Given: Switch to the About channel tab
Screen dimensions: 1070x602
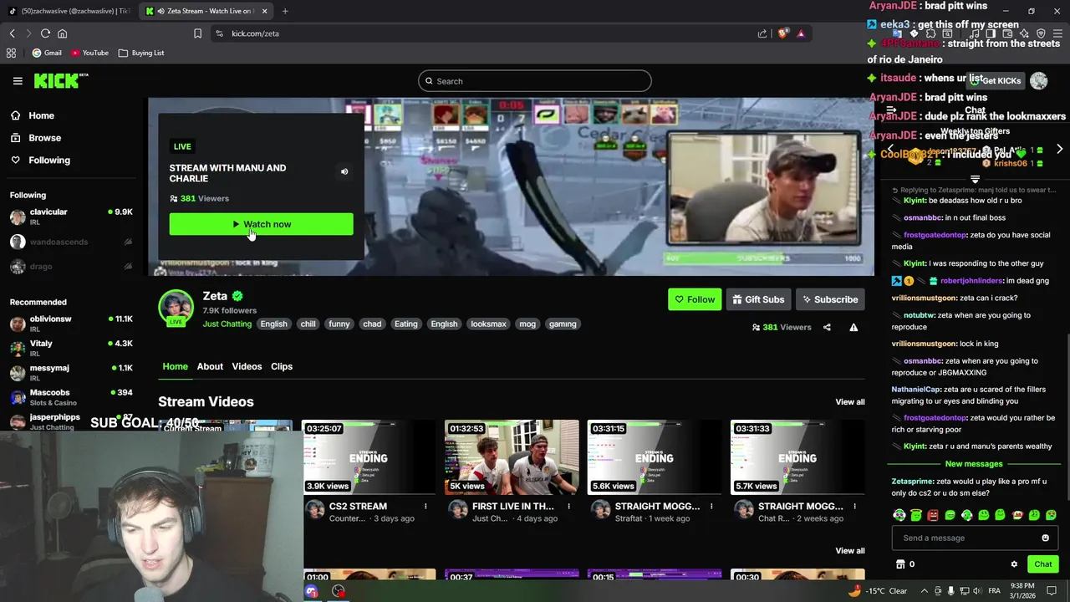Looking at the screenshot, I should point(210,366).
